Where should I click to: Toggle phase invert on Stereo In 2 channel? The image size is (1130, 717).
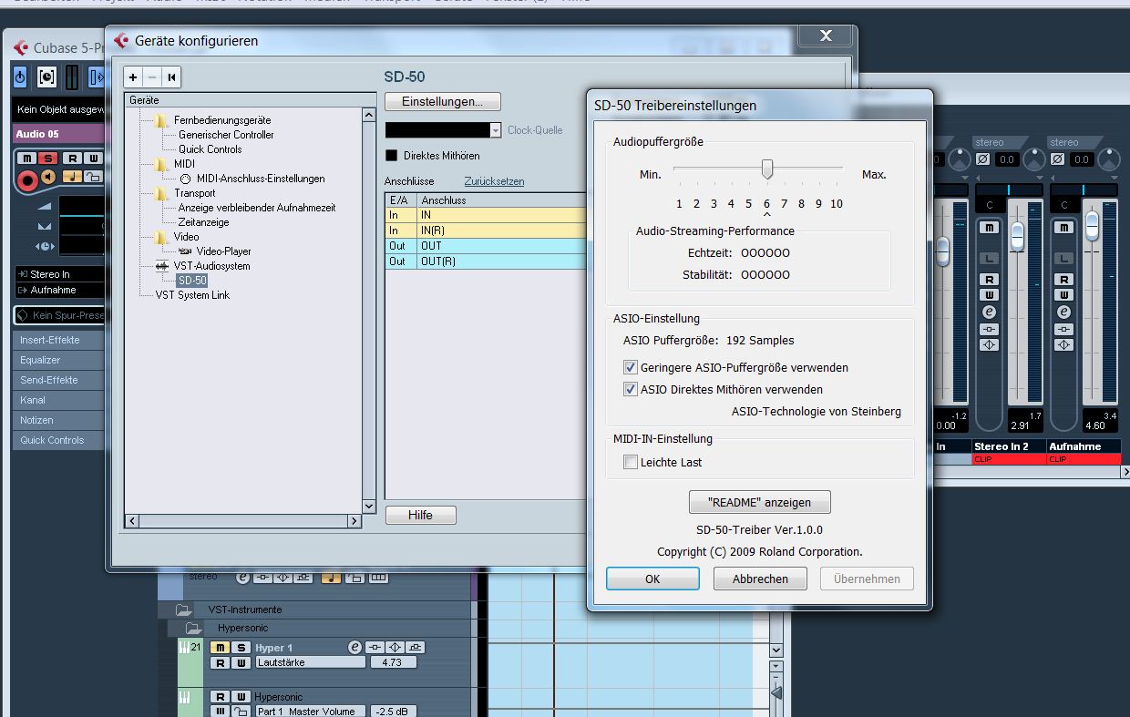click(982, 159)
